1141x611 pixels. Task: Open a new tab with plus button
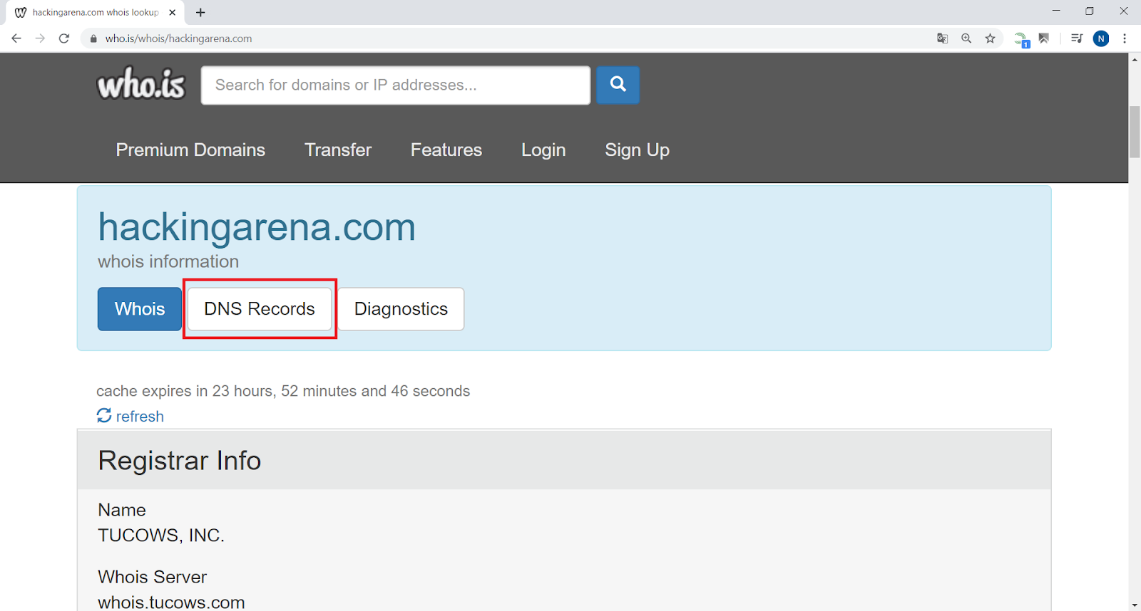pyautogui.click(x=200, y=12)
